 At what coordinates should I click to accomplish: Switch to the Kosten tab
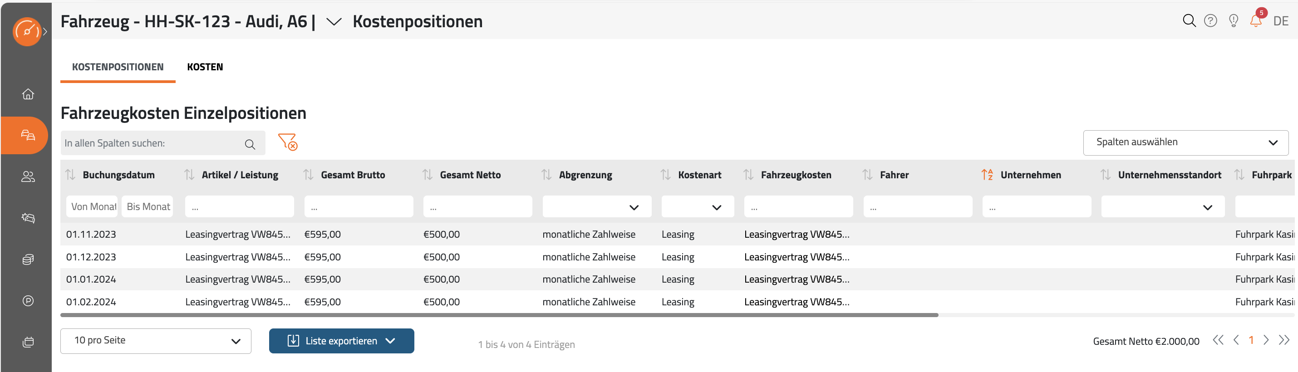pos(205,67)
